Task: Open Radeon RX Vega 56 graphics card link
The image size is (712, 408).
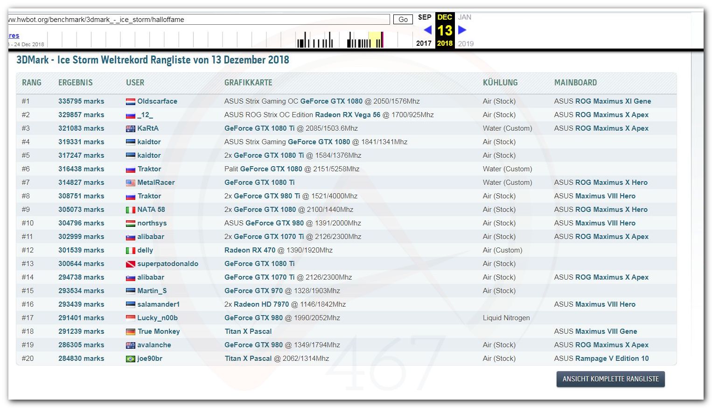Action: coord(348,115)
